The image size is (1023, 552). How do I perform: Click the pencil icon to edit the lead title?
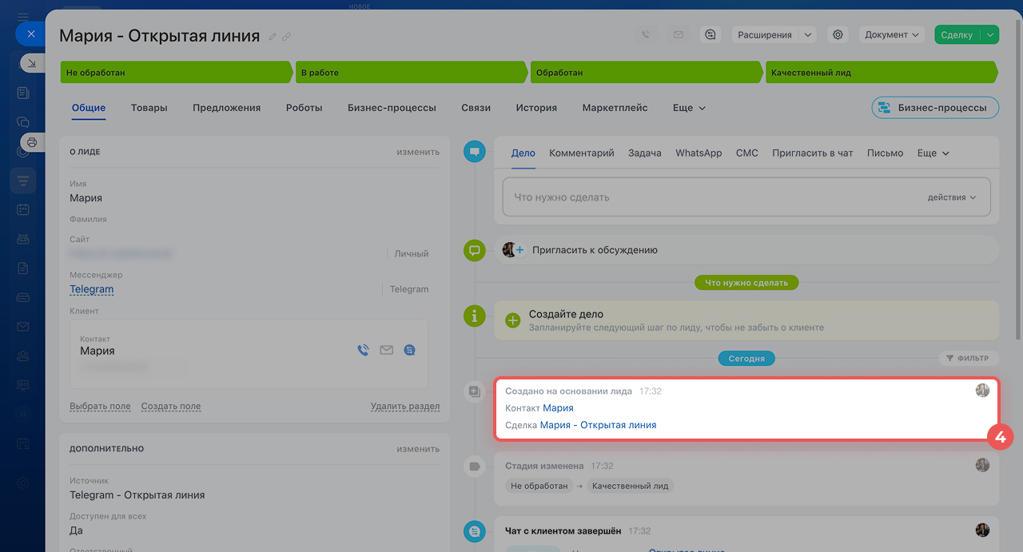tap(273, 37)
